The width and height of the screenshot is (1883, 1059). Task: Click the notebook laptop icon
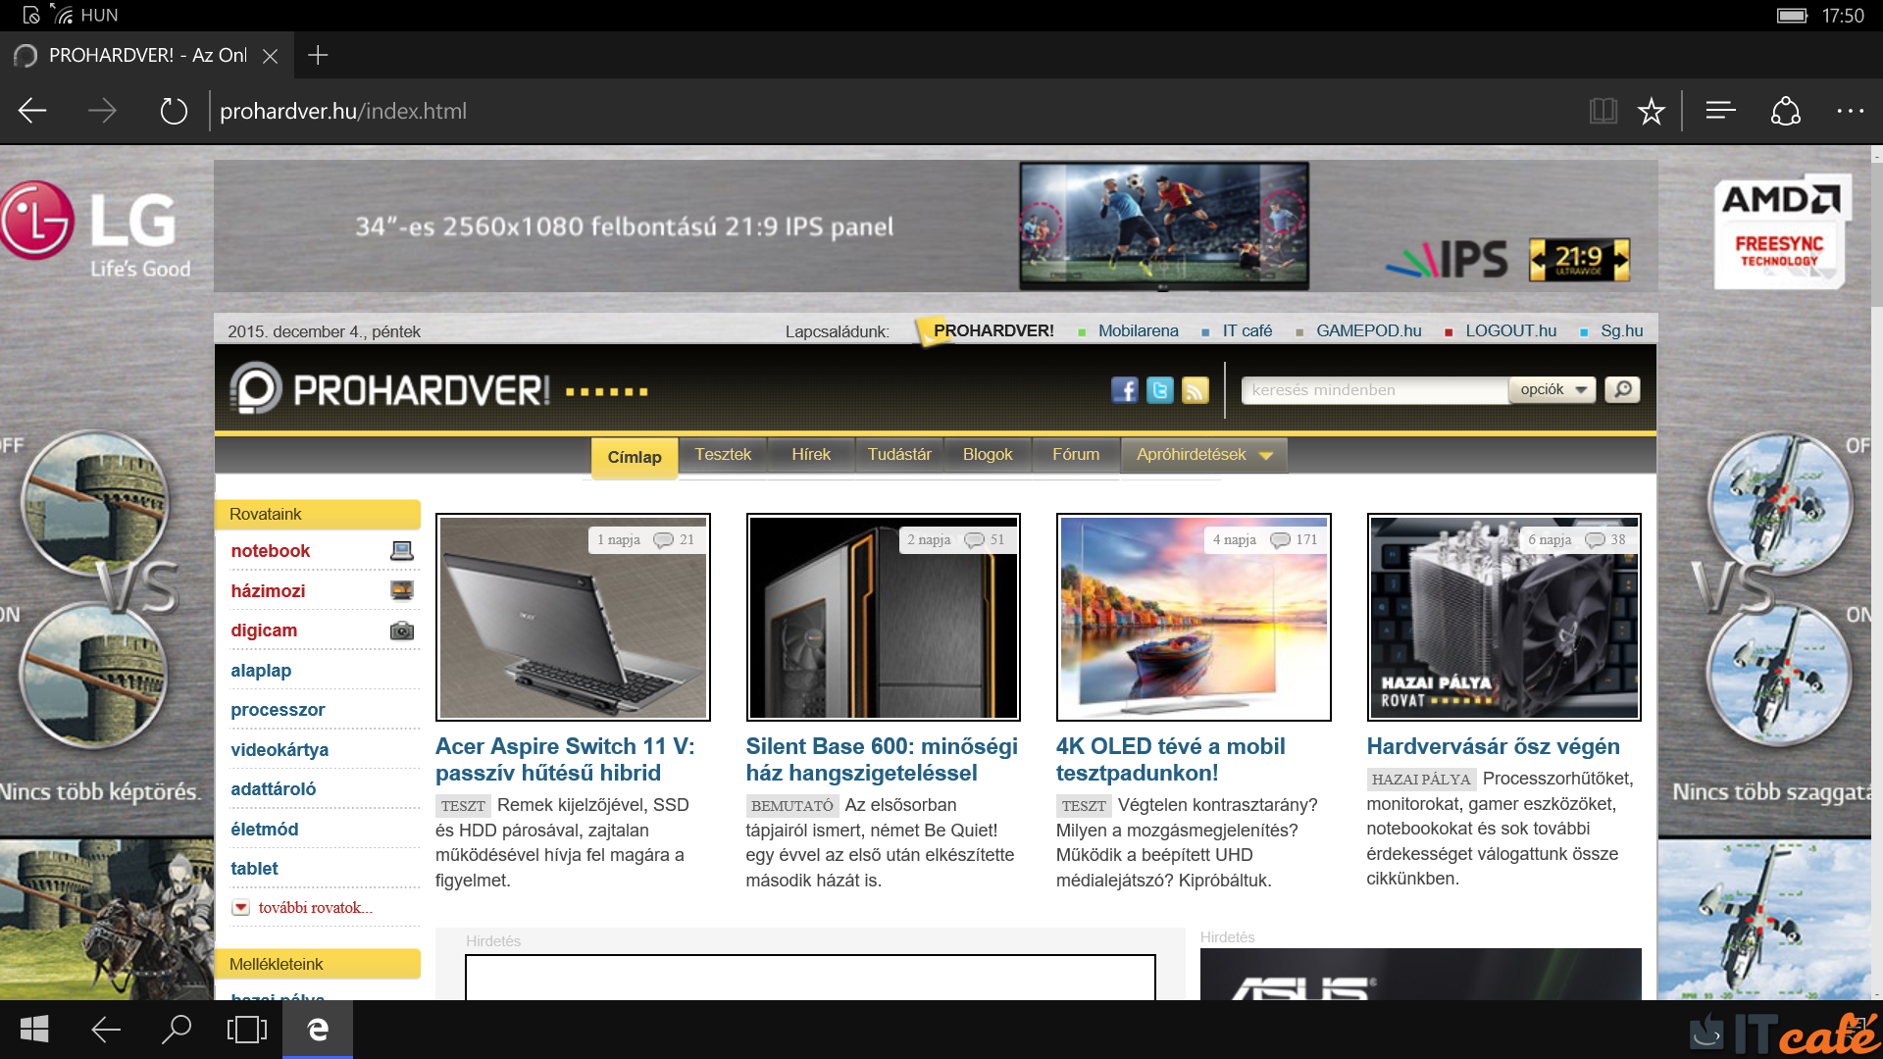pyautogui.click(x=402, y=551)
